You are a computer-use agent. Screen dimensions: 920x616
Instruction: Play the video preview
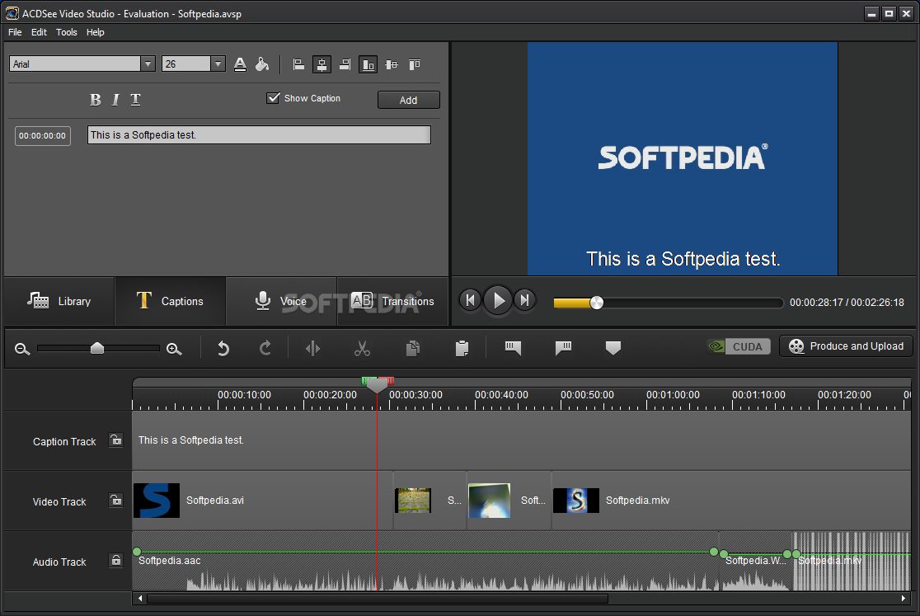coord(498,301)
